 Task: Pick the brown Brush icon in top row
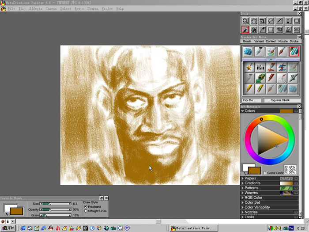282,52
